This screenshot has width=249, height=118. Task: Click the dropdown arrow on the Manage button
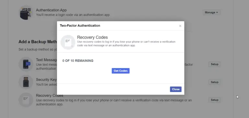click(x=217, y=13)
